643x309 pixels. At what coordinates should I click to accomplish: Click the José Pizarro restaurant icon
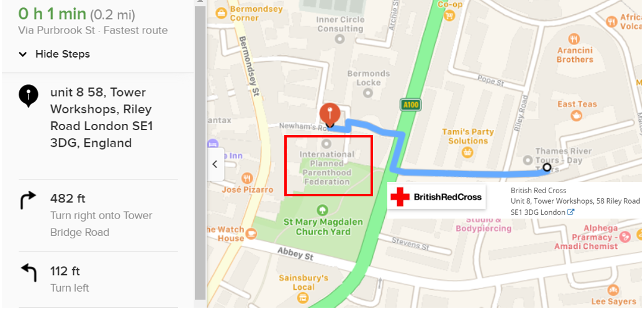[246, 178]
